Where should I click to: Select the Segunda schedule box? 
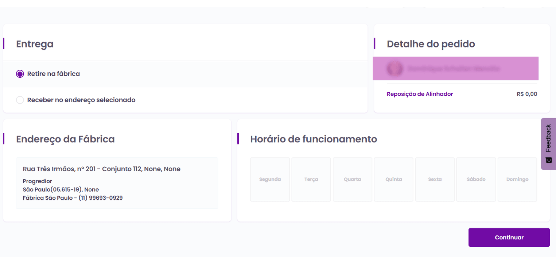[x=270, y=180]
